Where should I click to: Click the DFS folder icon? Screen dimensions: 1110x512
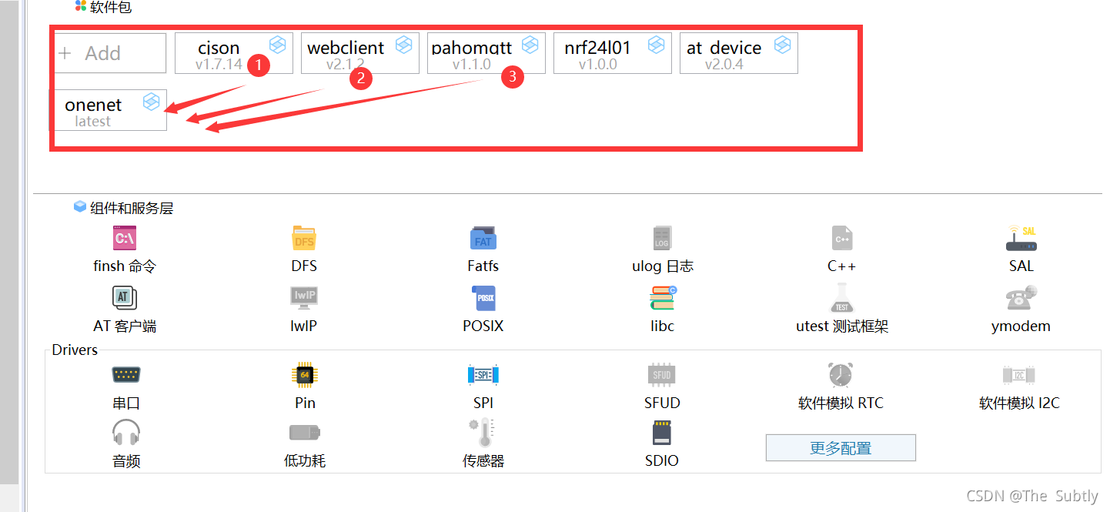coord(304,239)
